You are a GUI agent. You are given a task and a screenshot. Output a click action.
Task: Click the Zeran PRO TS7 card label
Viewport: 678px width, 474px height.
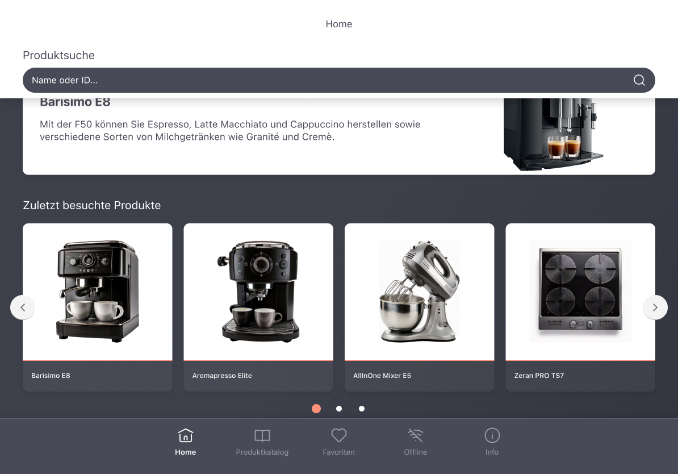tap(539, 376)
